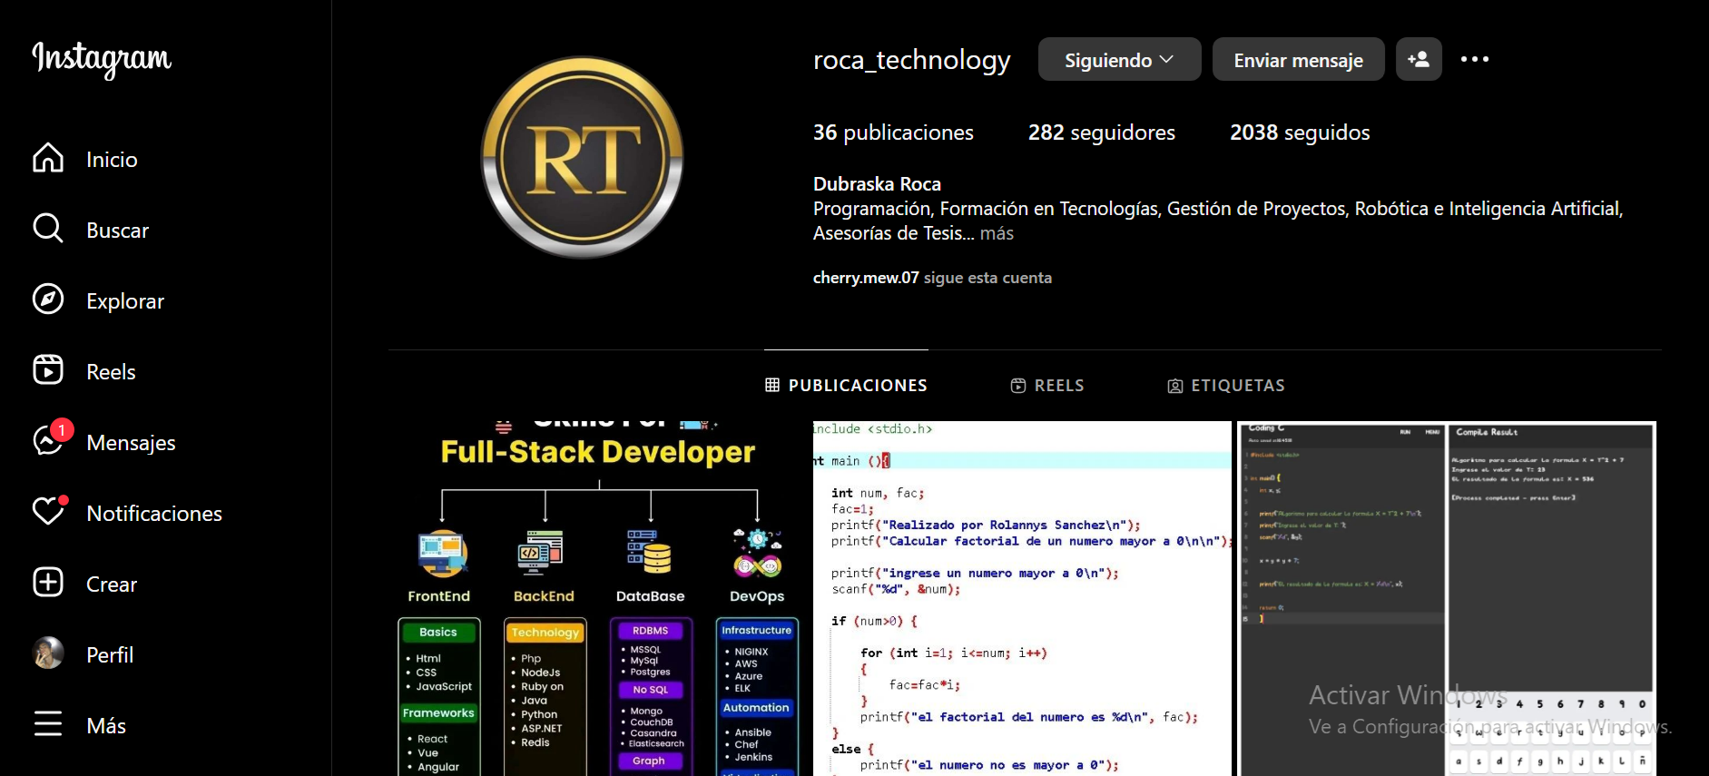Image resolution: width=1709 pixels, height=776 pixels.
Task: Open the Siguiendo dropdown
Action: coord(1120,59)
